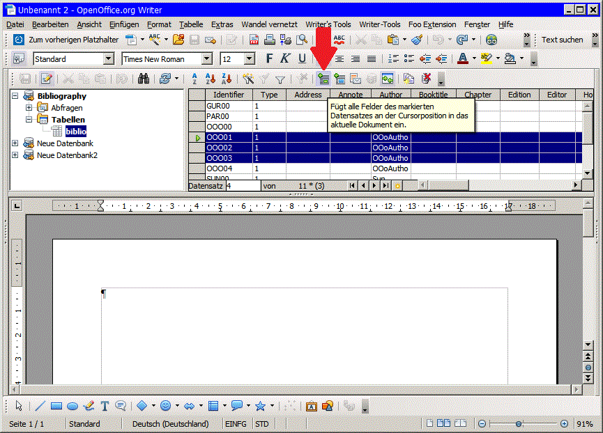Open the Fenster menu
The height and width of the screenshot is (433, 603).
click(477, 24)
